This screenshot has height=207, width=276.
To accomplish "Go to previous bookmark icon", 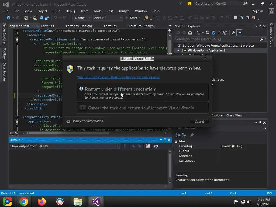I will coord(242,18).
